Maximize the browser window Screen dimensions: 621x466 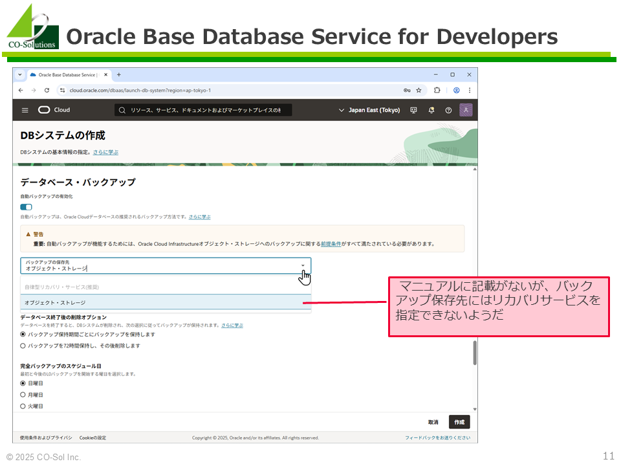(x=452, y=74)
